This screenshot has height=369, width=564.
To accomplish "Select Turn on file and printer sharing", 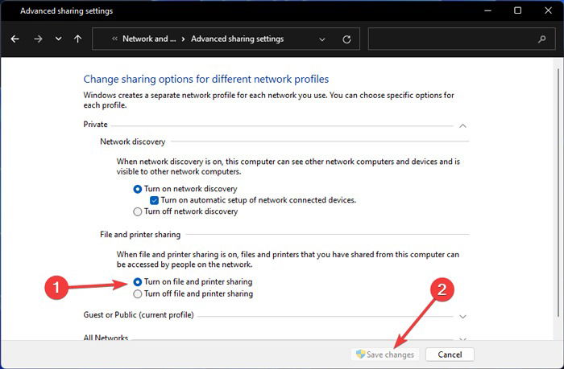I will tap(138, 282).
